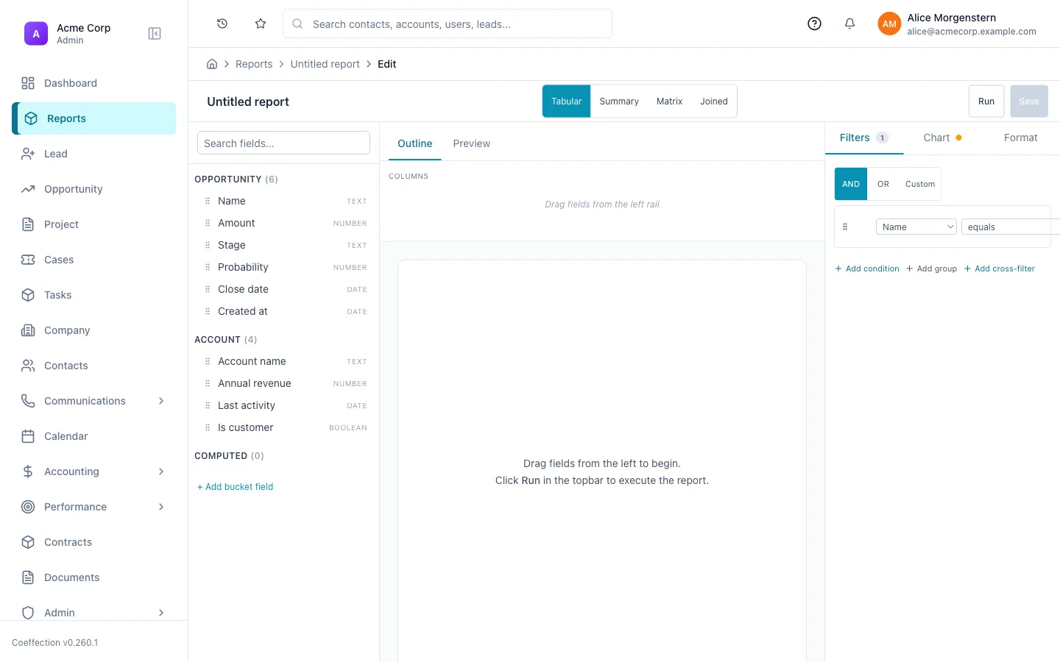The width and height of the screenshot is (1060, 662).
Task: Expand the Accounting menu chevron
Action: pyautogui.click(x=161, y=471)
